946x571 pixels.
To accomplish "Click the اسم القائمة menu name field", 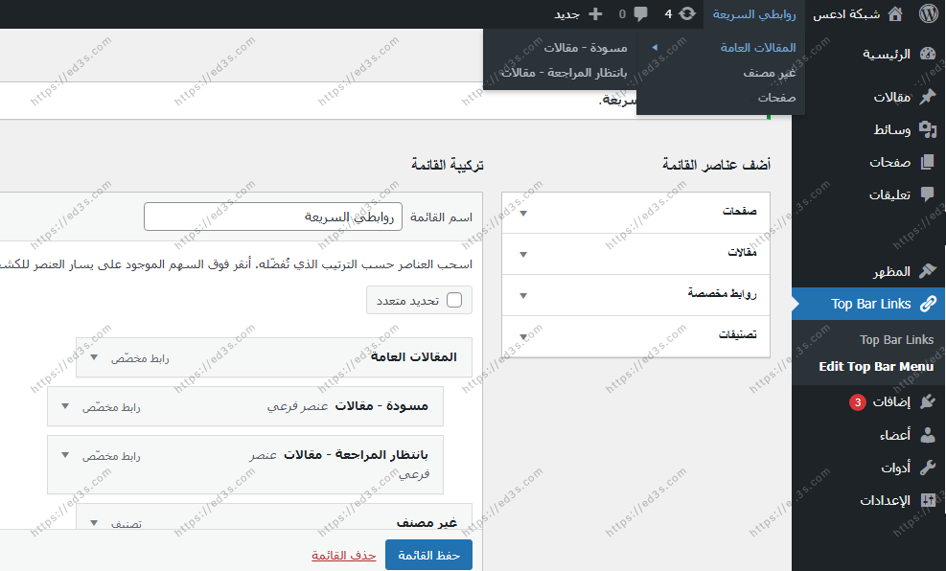I will tap(273, 217).
